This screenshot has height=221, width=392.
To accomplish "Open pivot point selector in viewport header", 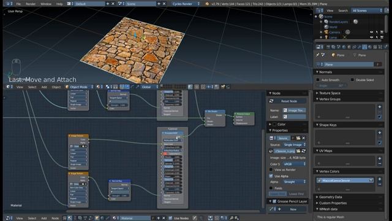I will tap(109, 87).
